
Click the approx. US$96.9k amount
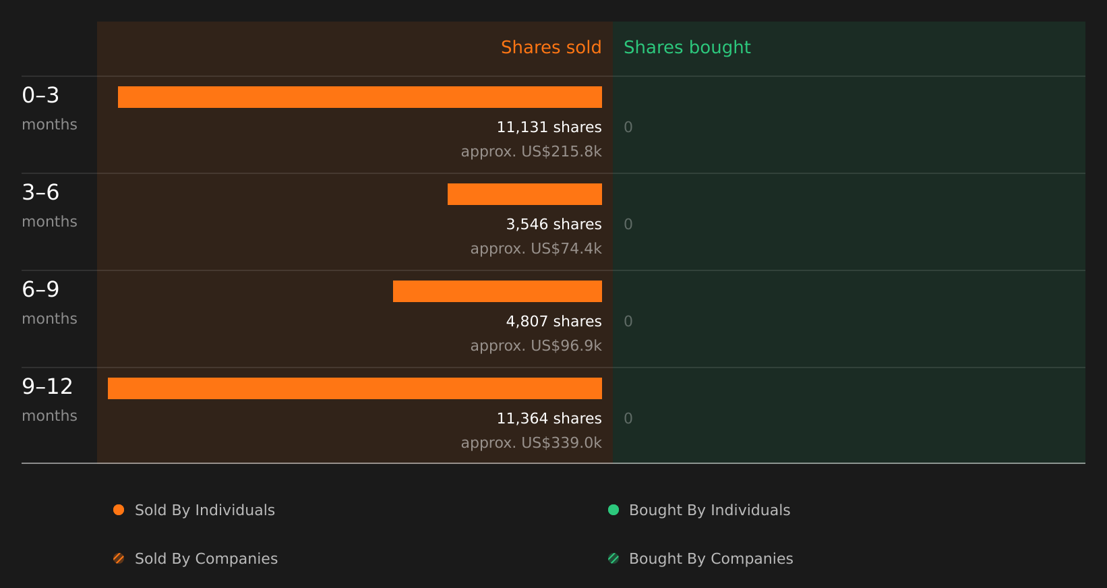[x=536, y=346]
